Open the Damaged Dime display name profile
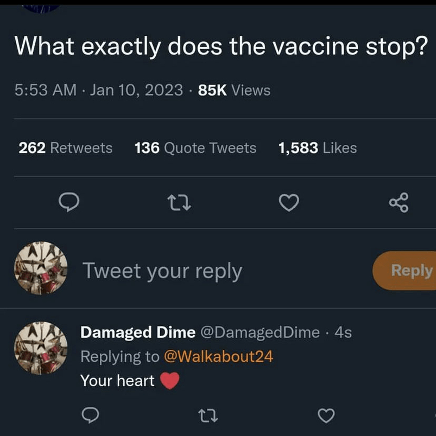Screen dimensions: 436x436 click(x=137, y=332)
